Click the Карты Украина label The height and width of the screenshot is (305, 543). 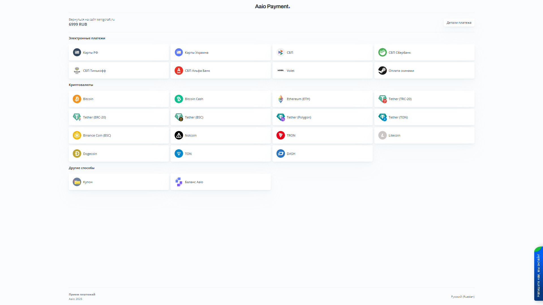click(x=197, y=53)
